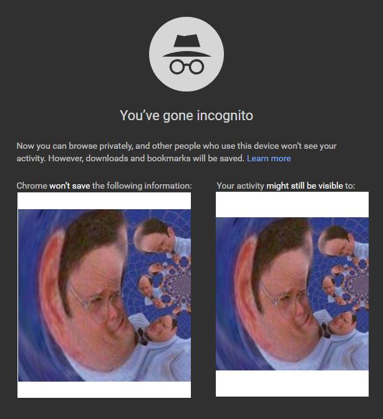
Task: Click the small upper face in left image
Action: tap(157, 235)
